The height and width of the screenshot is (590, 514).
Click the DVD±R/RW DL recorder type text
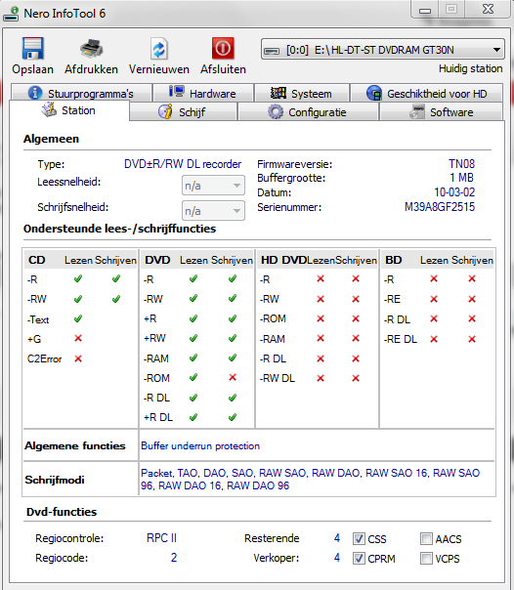pyautogui.click(x=183, y=164)
